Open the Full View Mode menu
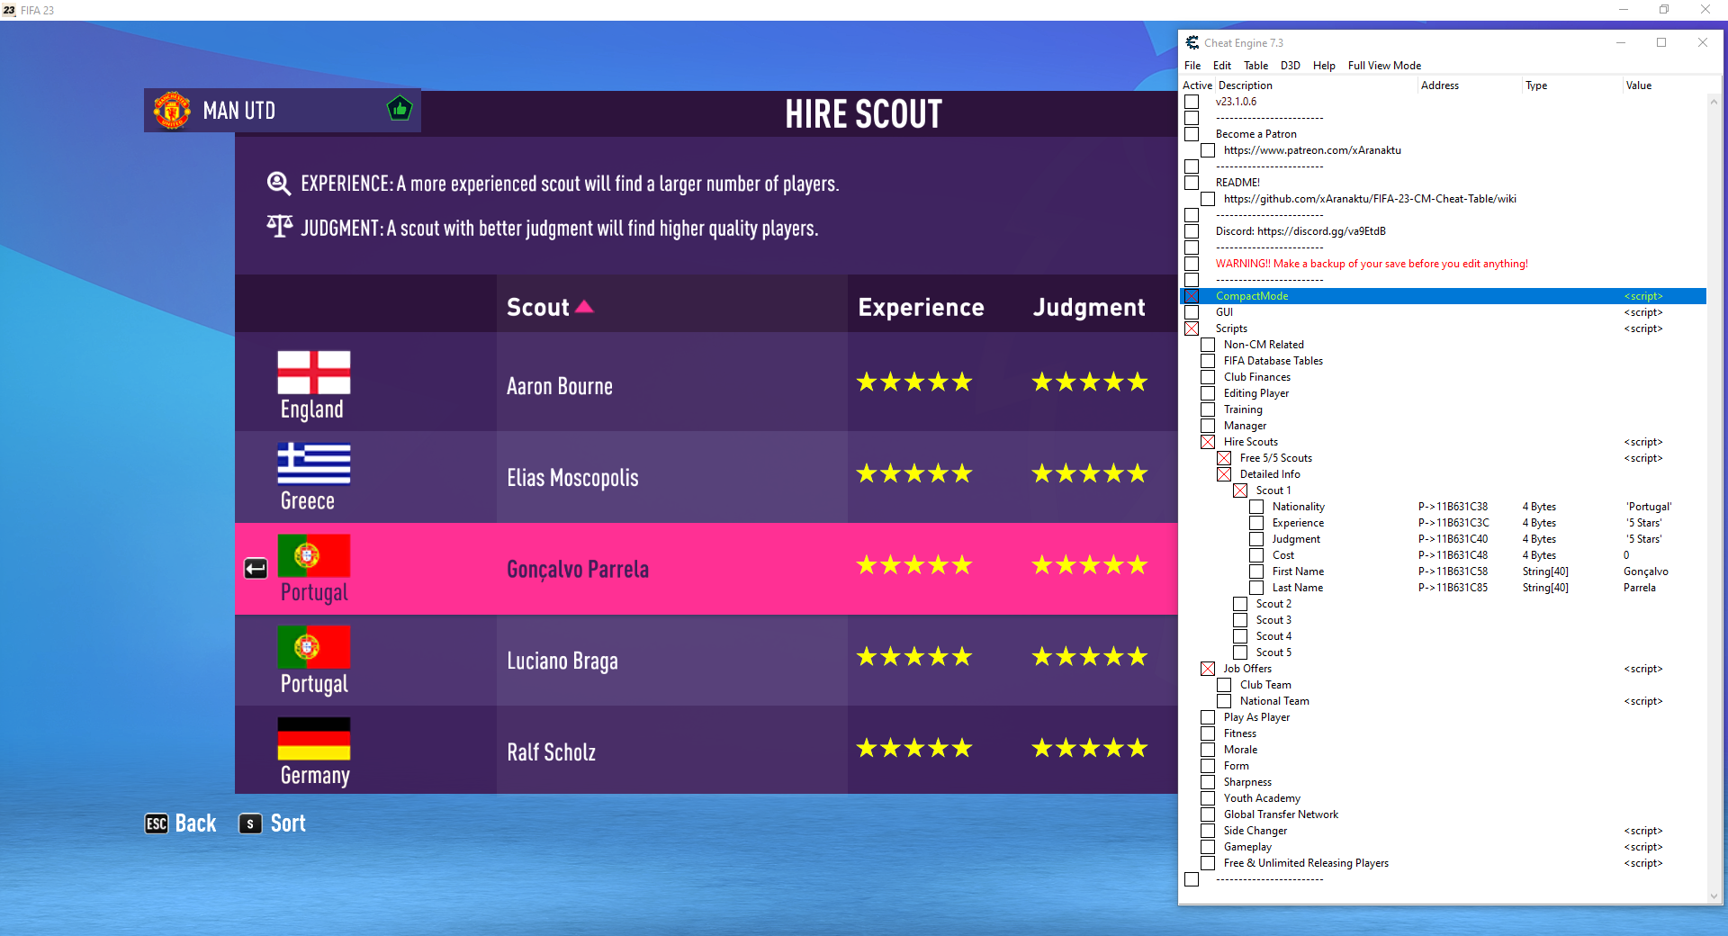 click(1384, 66)
